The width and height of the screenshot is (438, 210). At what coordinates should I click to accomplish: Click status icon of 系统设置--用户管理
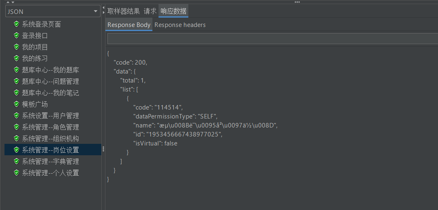[16, 116]
